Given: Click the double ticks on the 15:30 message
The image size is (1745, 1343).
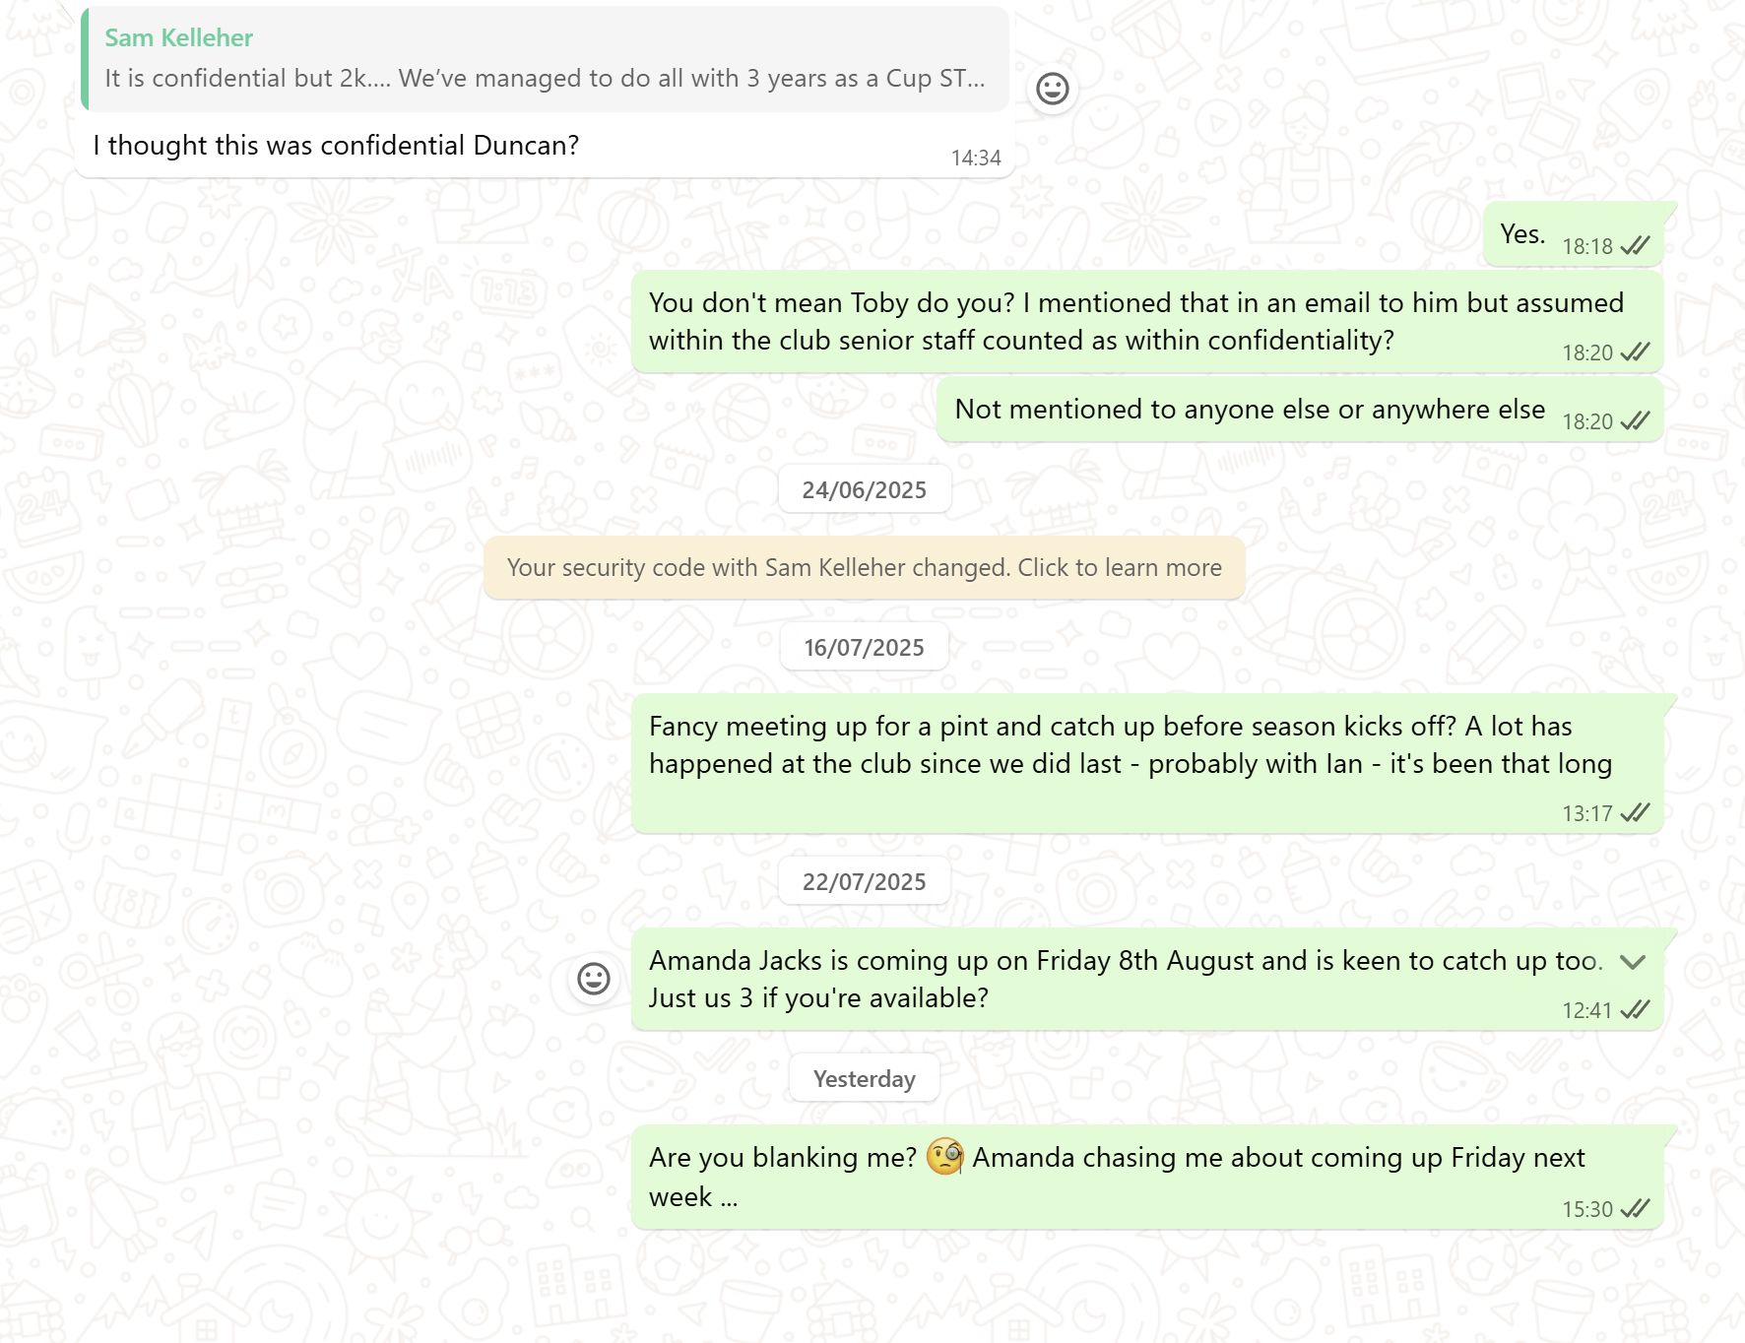Looking at the screenshot, I should coord(1635,1209).
